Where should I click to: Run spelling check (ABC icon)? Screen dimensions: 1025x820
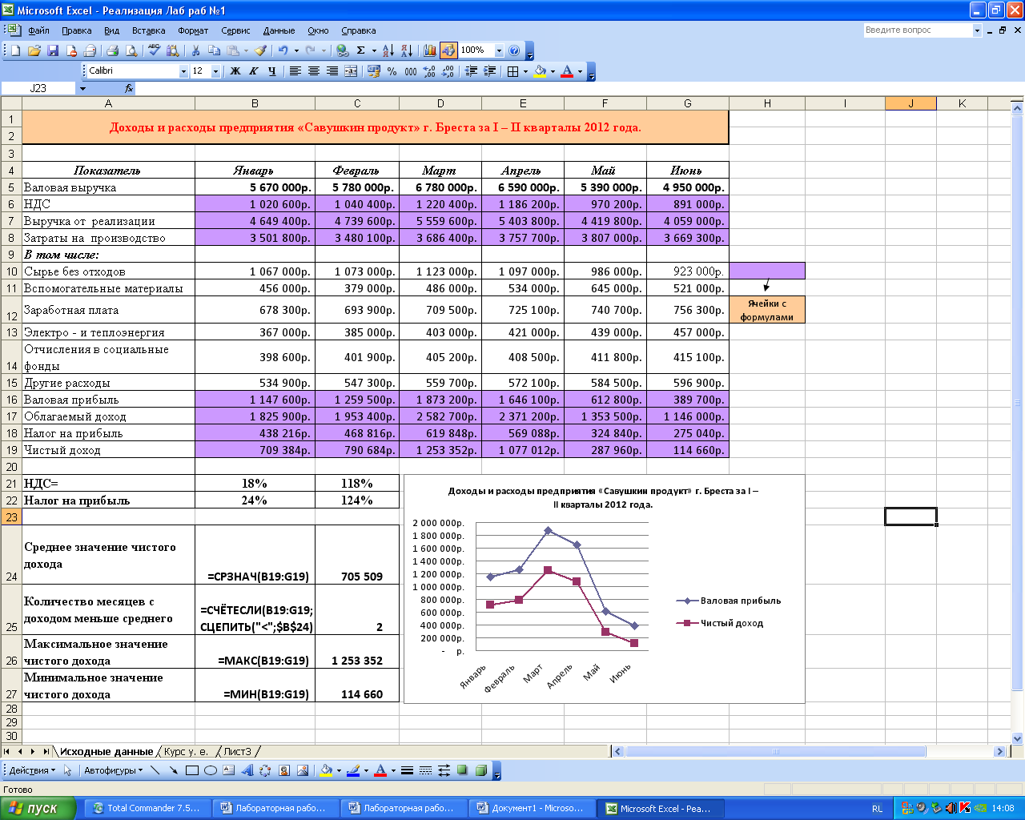pyautogui.click(x=155, y=50)
